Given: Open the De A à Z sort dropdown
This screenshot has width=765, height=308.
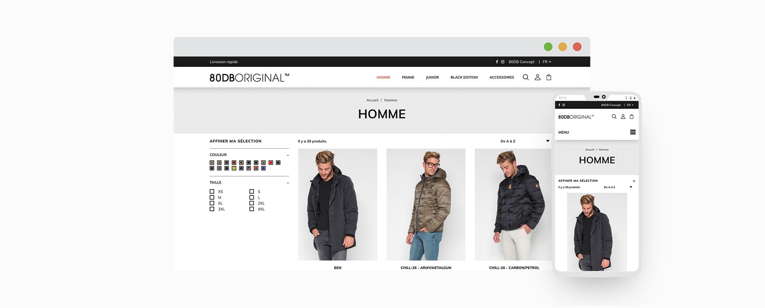Looking at the screenshot, I should 525,141.
